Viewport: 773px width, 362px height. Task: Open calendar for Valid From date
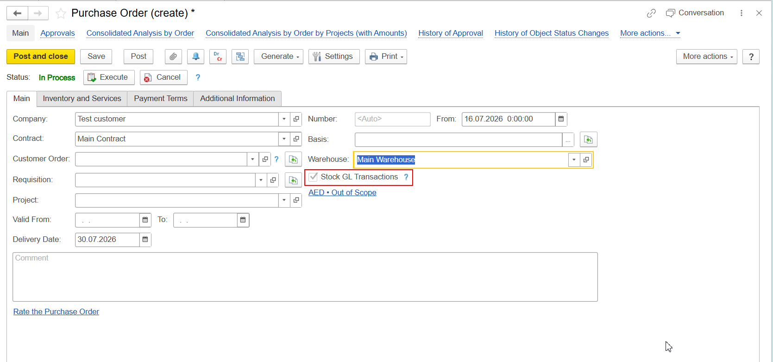145,220
